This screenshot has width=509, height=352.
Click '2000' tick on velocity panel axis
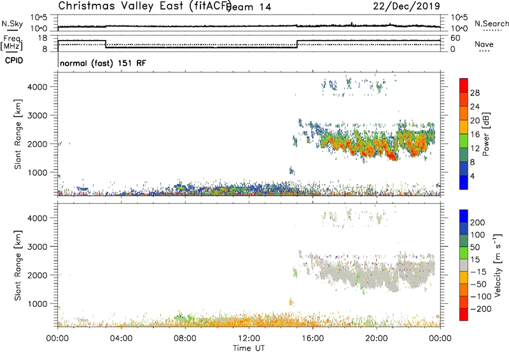(38, 275)
